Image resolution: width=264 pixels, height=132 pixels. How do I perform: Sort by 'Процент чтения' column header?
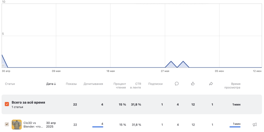coord(120,86)
